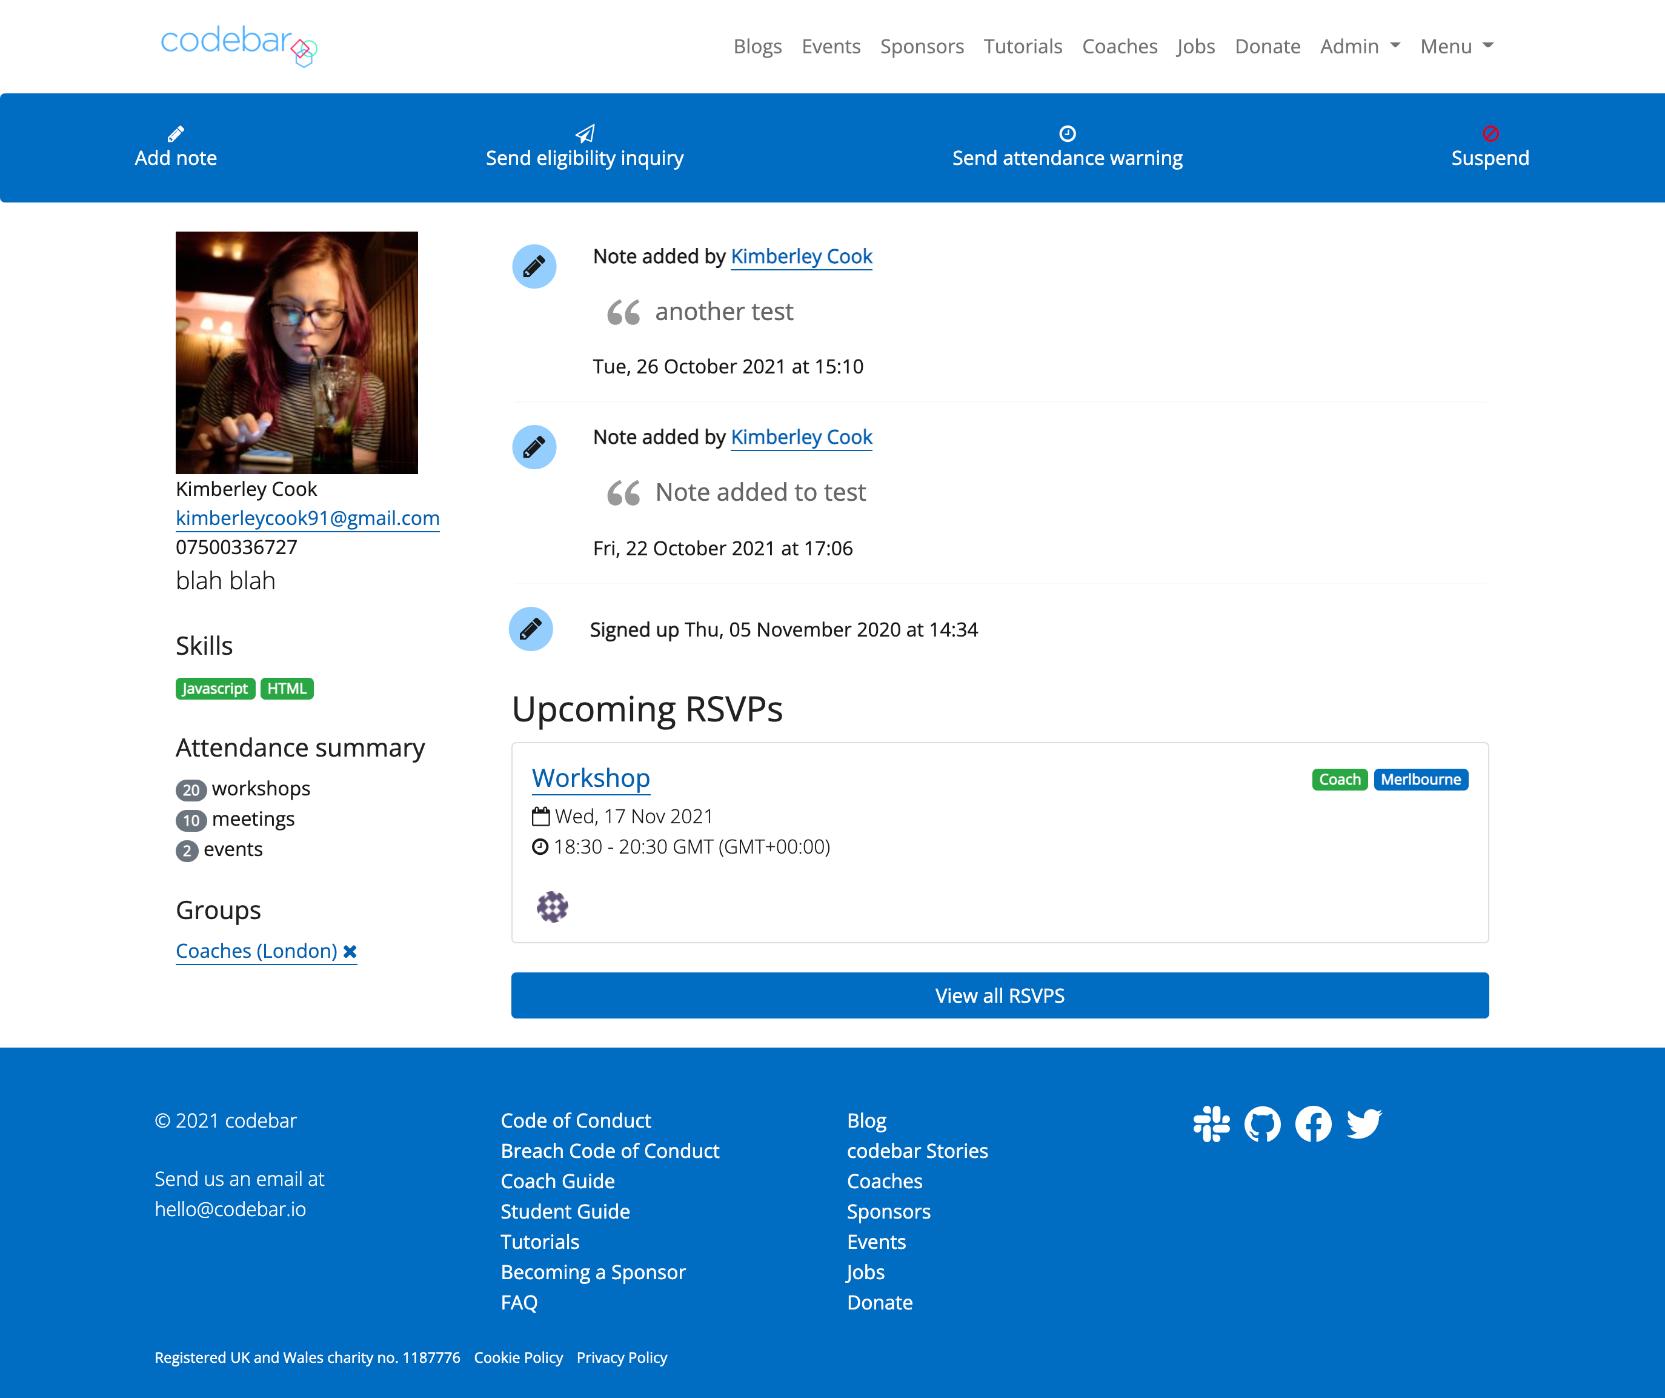This screenshot has height=1398, width=1665.
Task: Open the Twitter bird icon
Action: [1364, 1123]
